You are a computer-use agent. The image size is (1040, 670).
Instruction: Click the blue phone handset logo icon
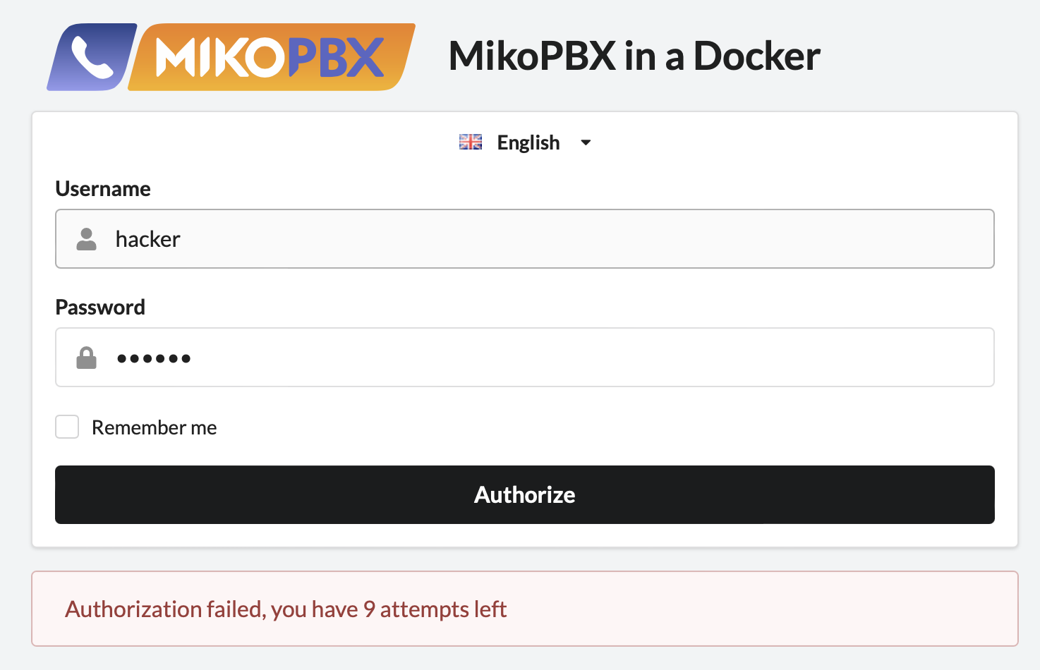coord(92,58)
